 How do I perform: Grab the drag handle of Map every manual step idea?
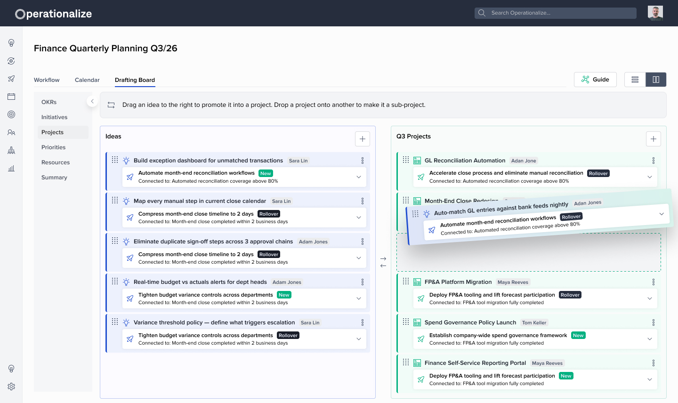(115, 200)
